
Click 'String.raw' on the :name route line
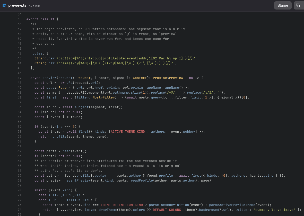click(44, 63)
